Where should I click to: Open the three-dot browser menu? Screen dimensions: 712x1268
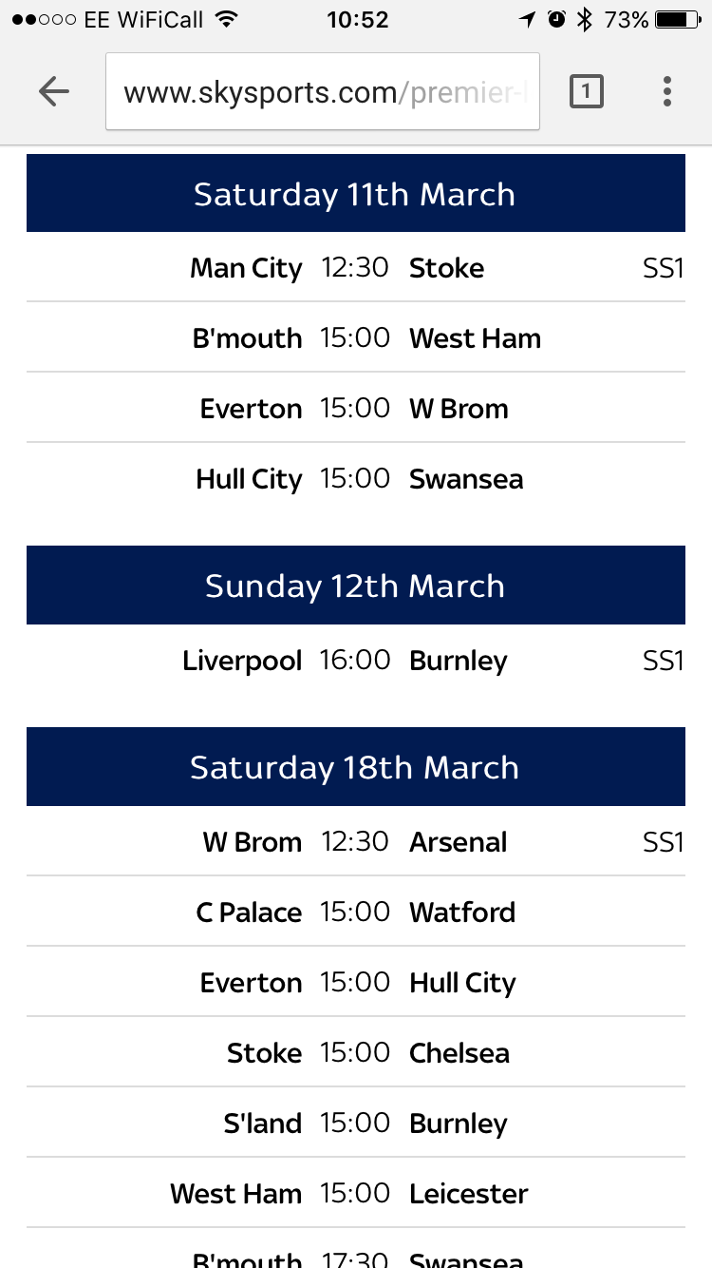pyautogui.click(x=667, y=91)
